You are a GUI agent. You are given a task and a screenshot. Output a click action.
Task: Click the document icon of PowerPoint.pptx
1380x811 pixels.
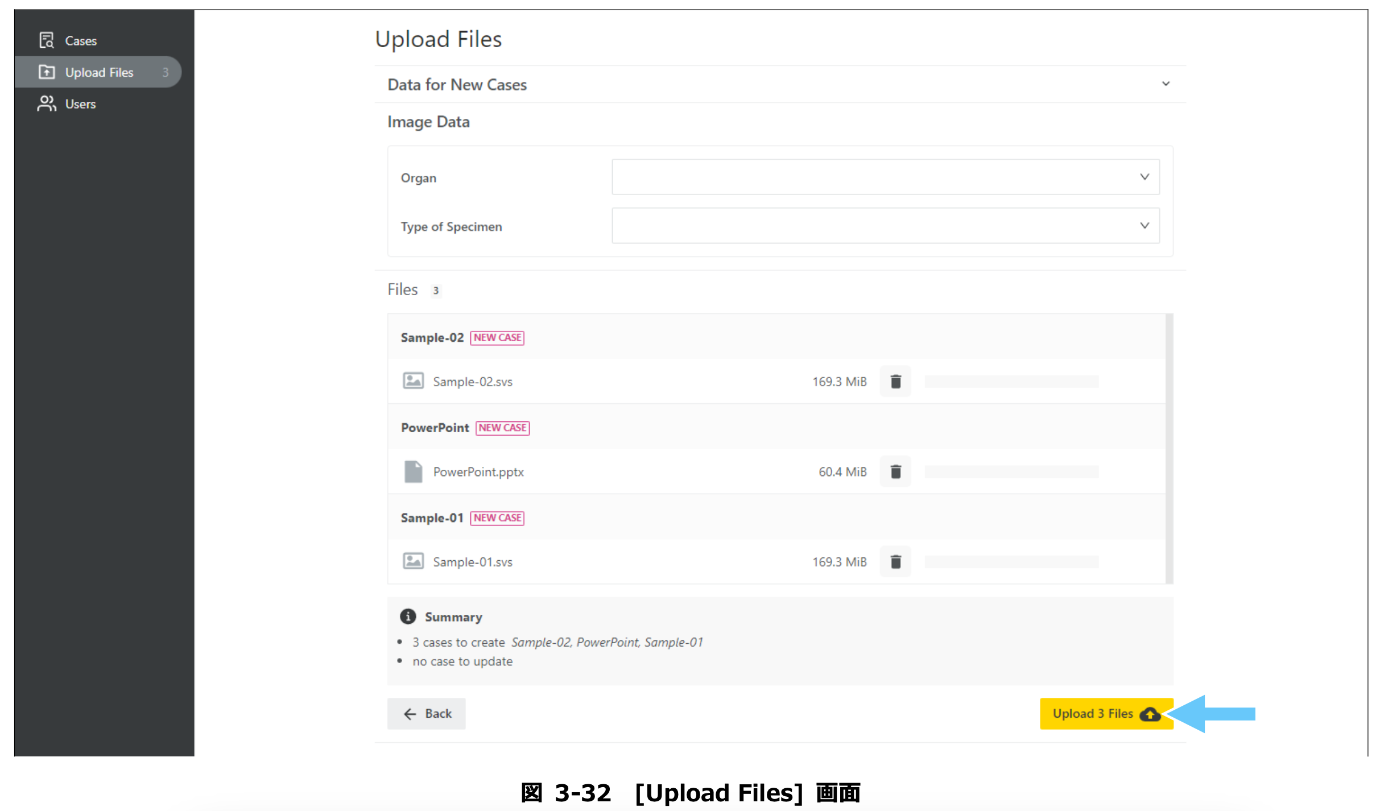point(413,471)
